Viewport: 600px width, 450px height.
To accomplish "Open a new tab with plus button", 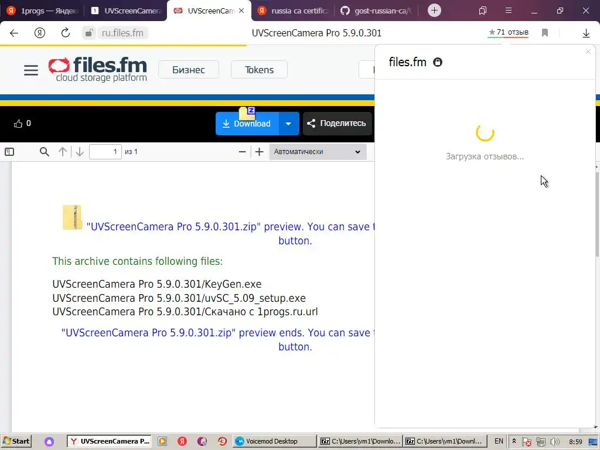I will [x=434, y=11].
